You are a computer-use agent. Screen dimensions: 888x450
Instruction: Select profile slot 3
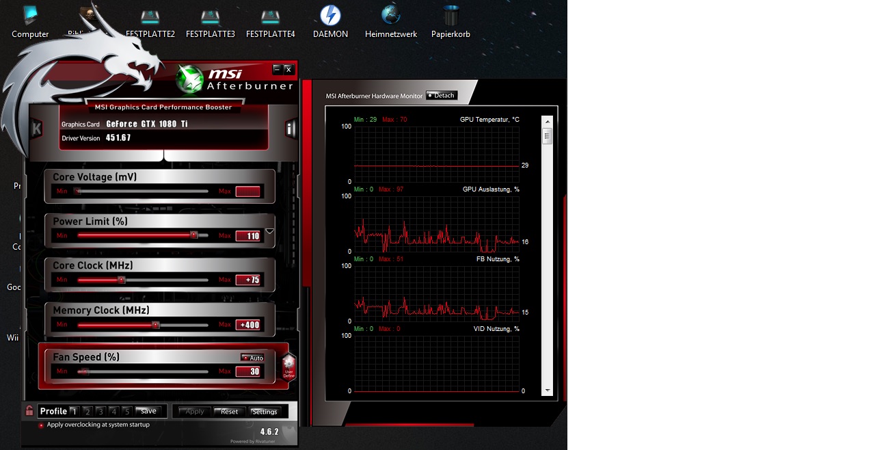100,411
